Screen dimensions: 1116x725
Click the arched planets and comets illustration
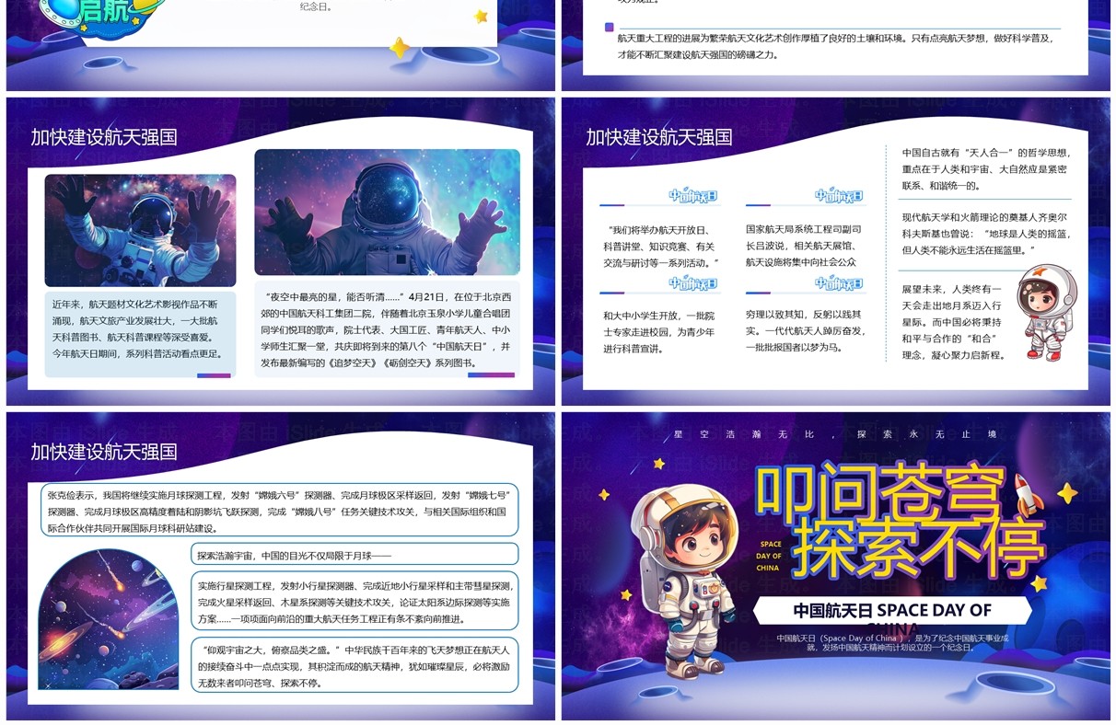[108, 620]
